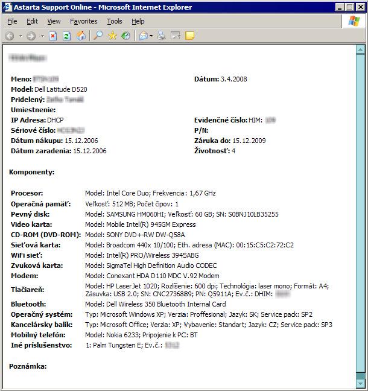This screenshot has width=368, height=391.
Task: Click the scrollbar down arrow
Action: [360, 384]
